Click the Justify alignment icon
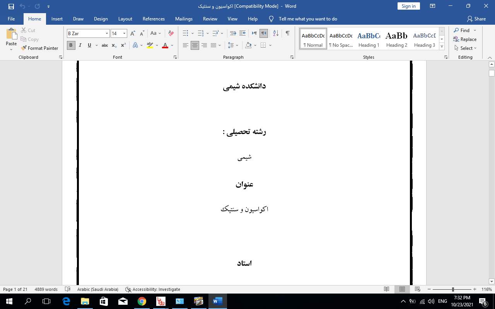The image size is (495, 309). point(213,46)
